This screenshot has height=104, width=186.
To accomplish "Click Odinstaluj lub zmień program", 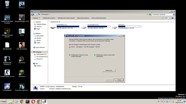I will click(66, 18).
